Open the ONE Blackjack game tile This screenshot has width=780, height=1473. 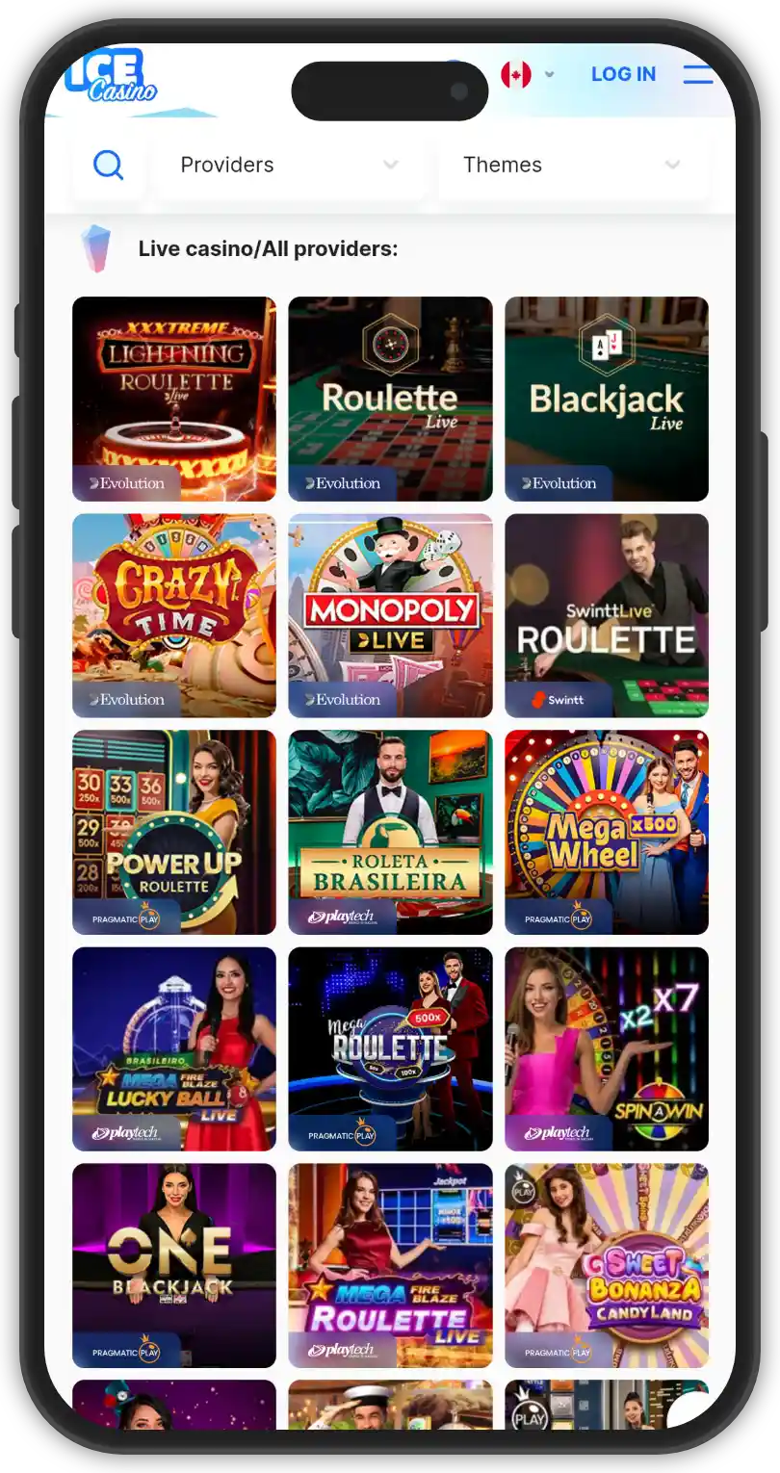tap(174, 1266)
